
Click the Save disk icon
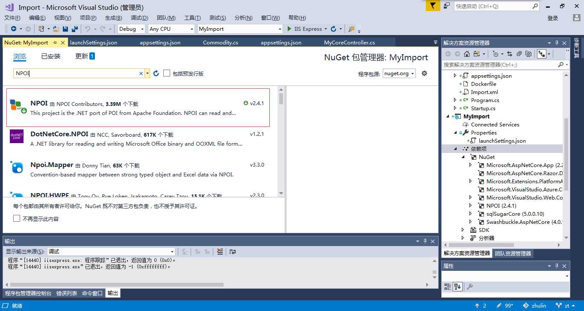65,29
